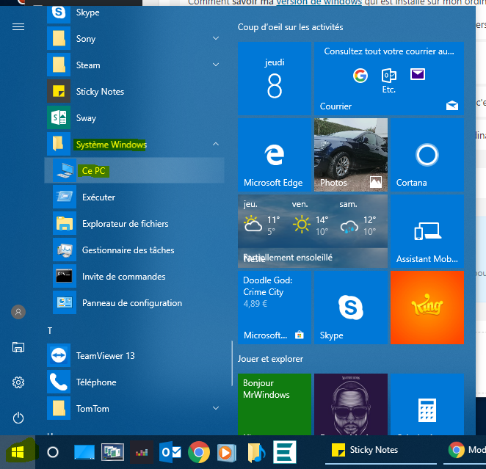Open the Courrier mail tile

click(389, 79)
